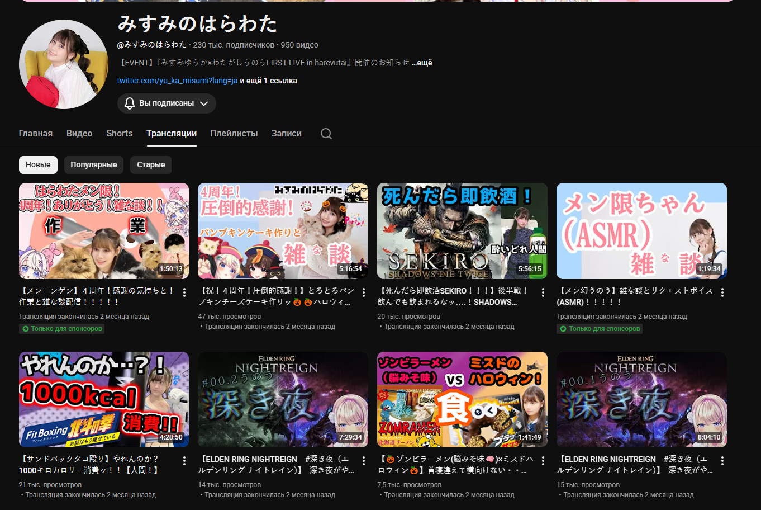The height and width of the screenshot is (510, 761).
Task: Go to the Главная tab
Action: pos(36,134)
